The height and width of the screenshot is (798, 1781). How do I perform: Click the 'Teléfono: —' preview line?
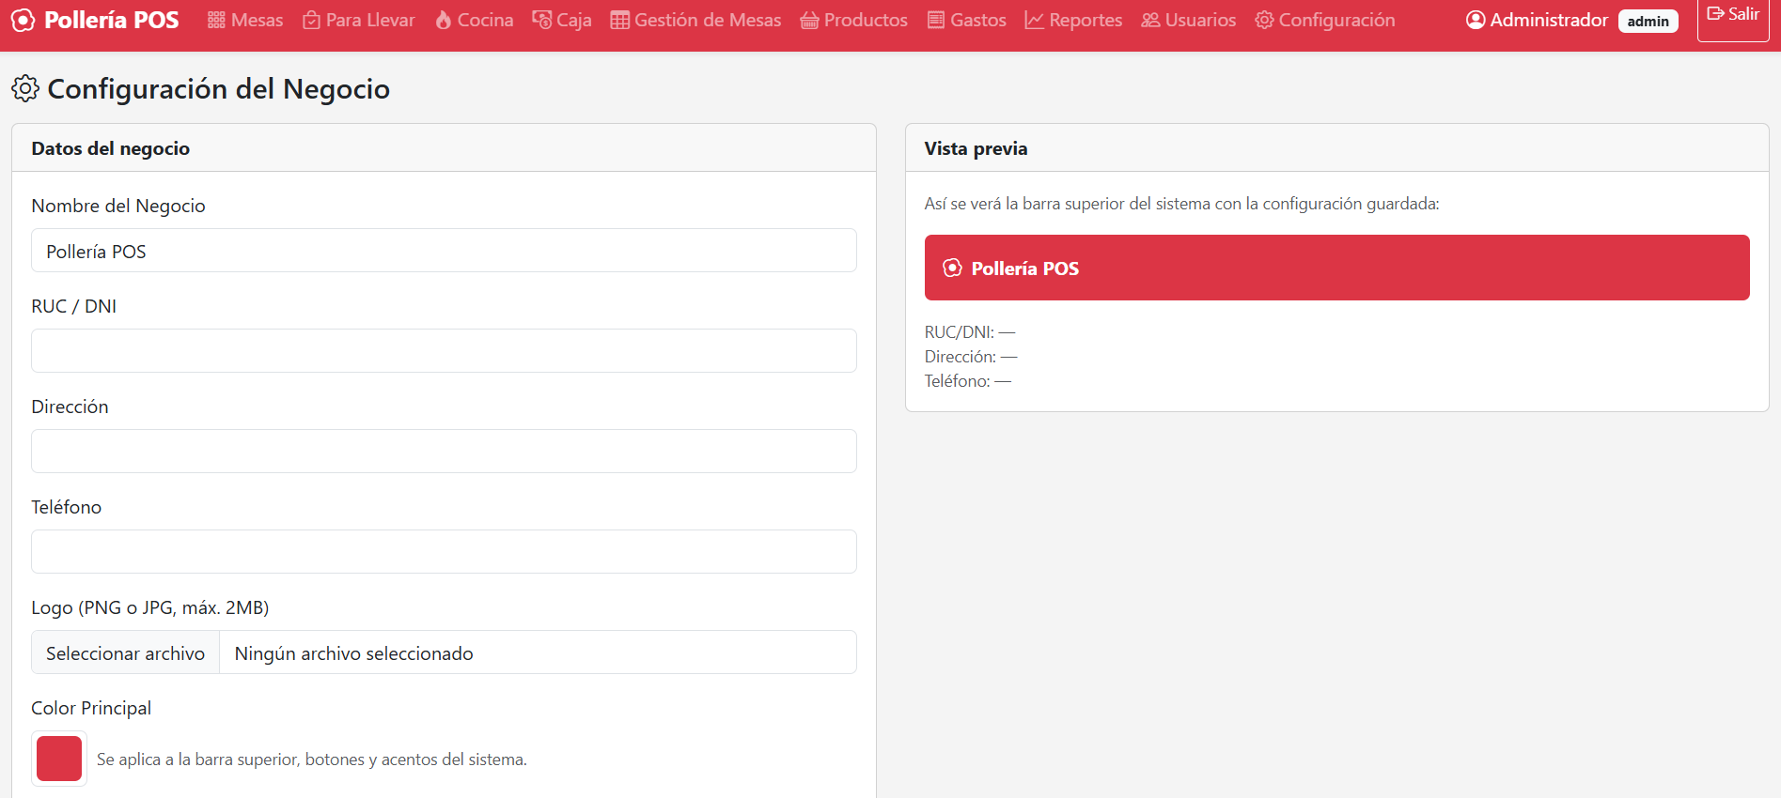tap(968, 381)
